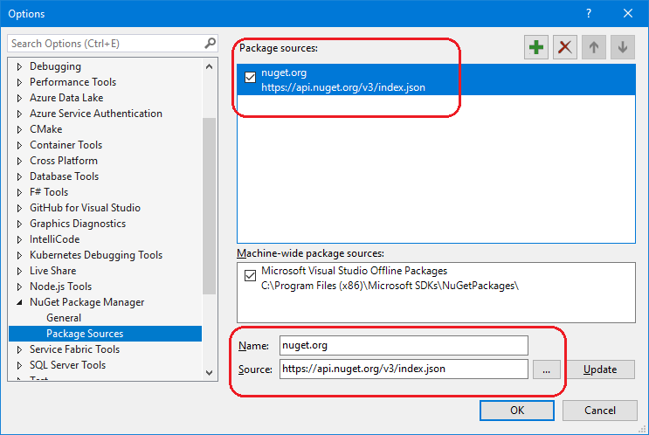
Task: Select the IntelliCode category label
Action: [x=55, y=239]
